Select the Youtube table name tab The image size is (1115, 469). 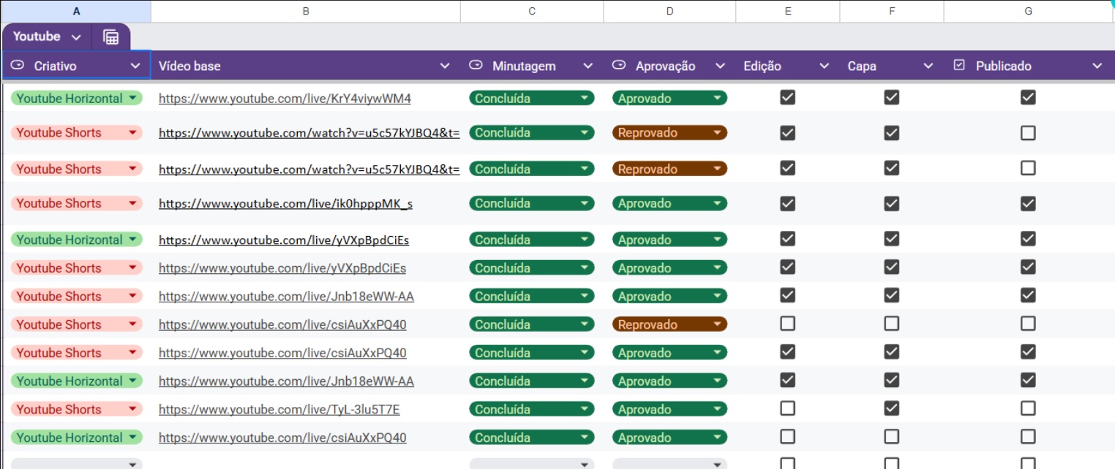[x=37, y=37]
